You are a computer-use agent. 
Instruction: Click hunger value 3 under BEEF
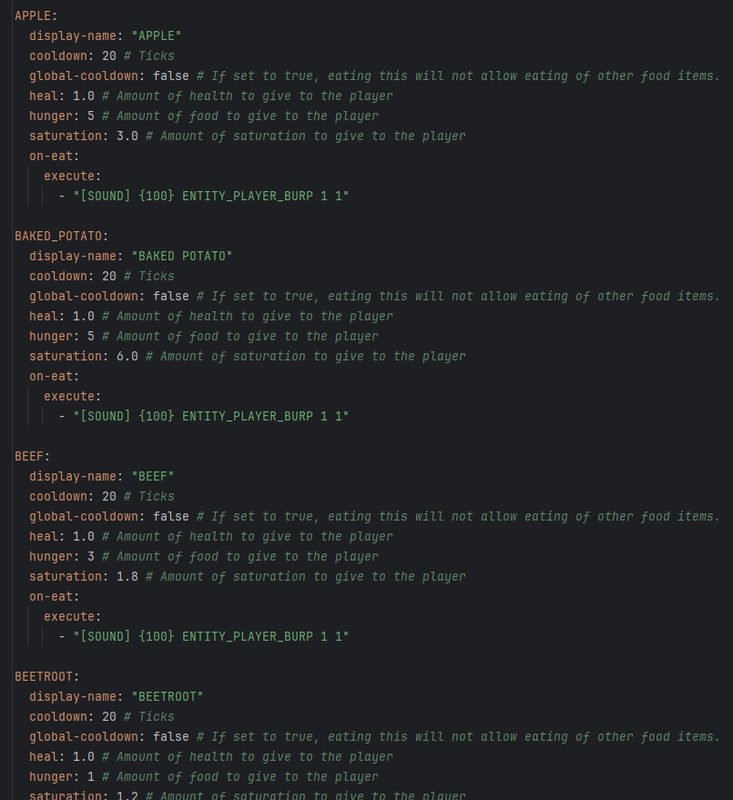click(91, 557)
